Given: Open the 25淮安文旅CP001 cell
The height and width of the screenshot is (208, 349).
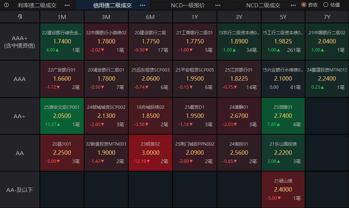Looking at the screenshot, I should pos(62,116).
